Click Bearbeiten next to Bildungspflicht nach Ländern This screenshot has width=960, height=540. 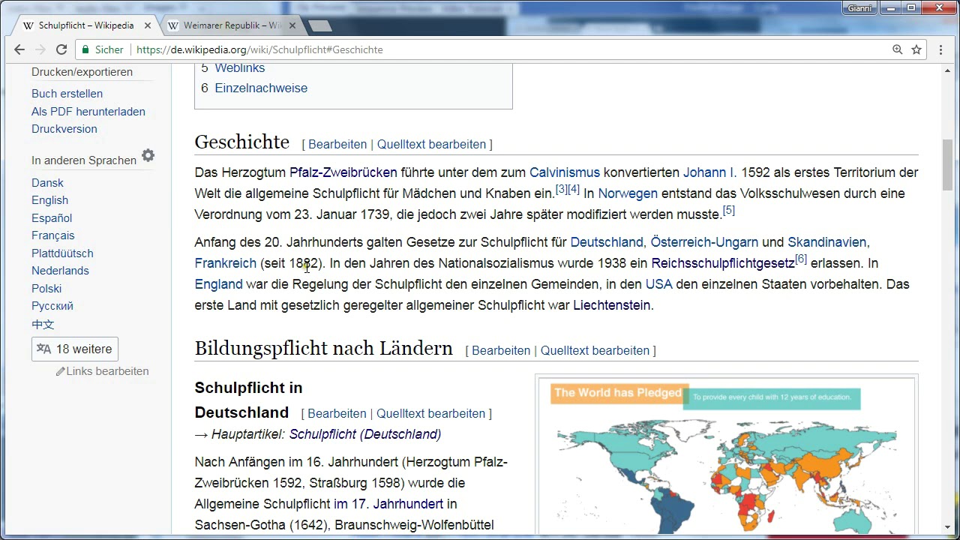click(501, 350)
